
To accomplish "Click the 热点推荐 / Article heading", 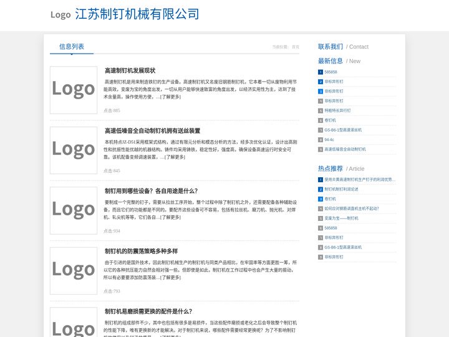I will point(341,168).
